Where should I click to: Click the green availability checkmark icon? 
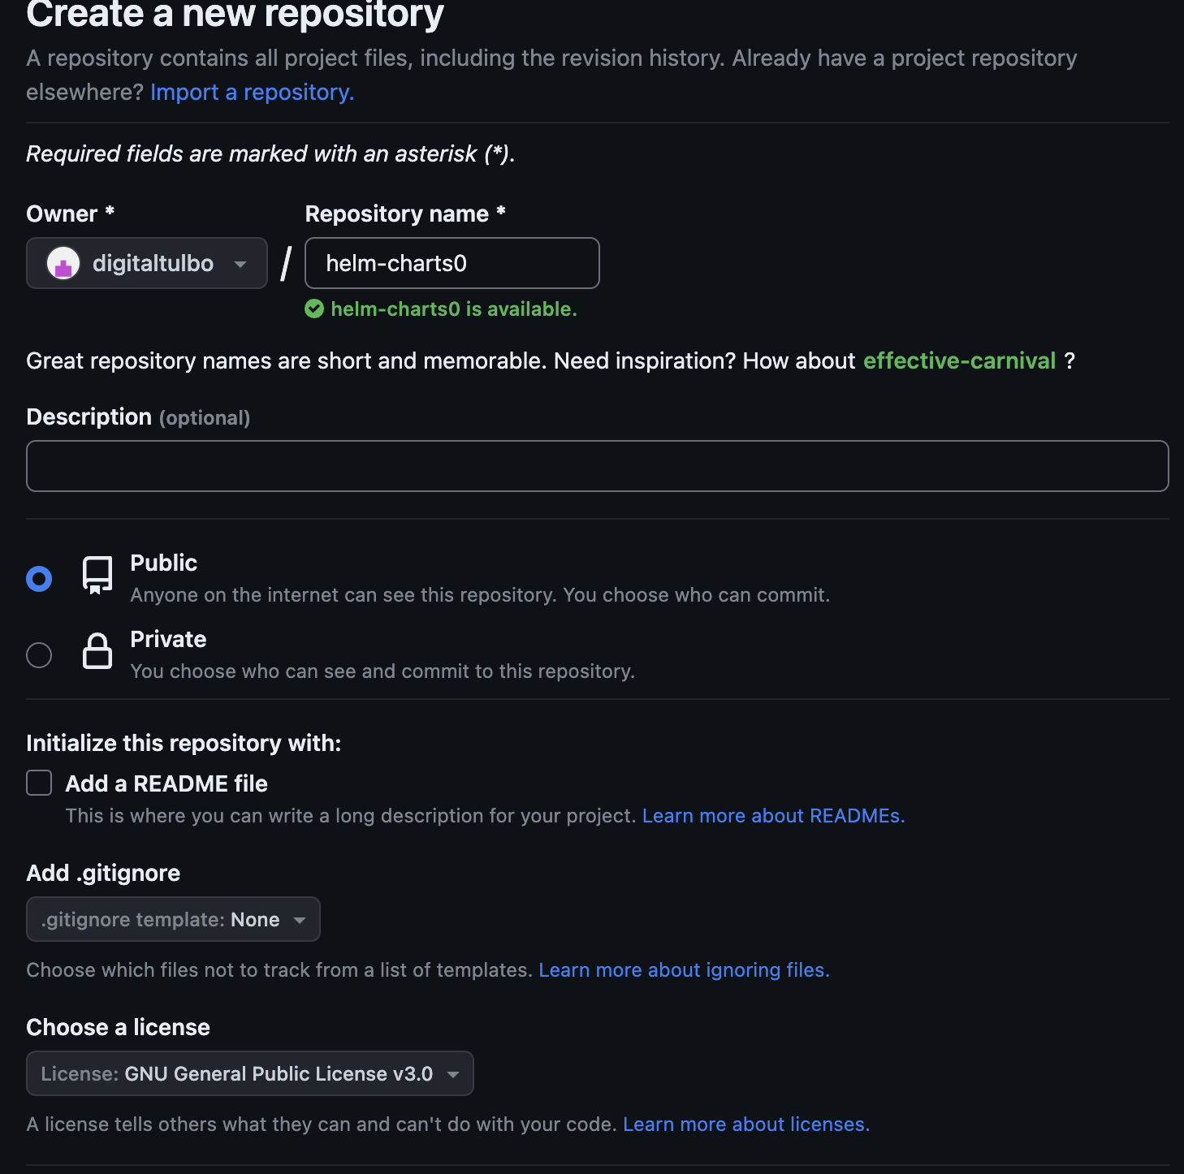[x=315, y=309]
